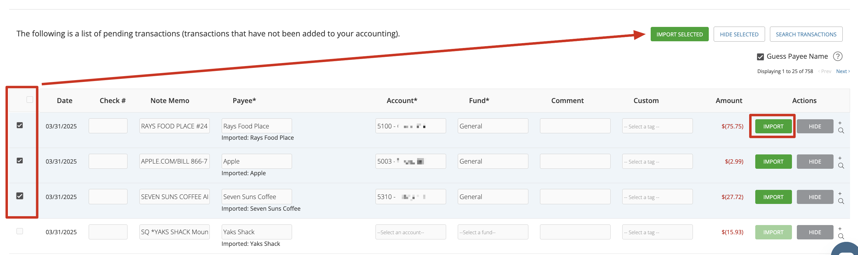Click the $(2.99) amount

coord(734,161)
